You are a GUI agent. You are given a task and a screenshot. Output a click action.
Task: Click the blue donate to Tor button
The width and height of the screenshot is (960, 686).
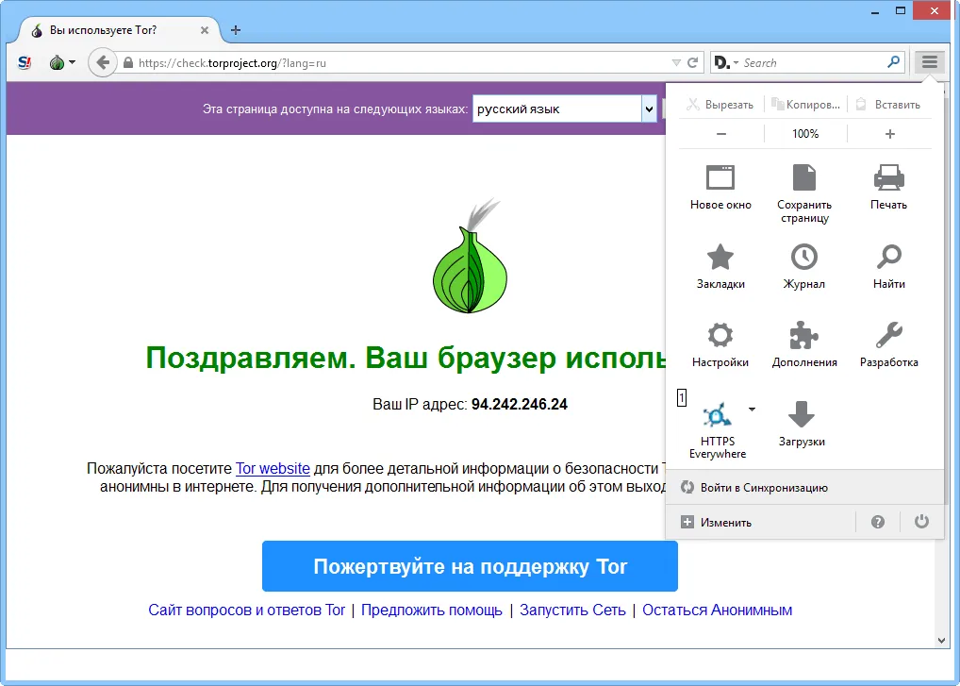pos(470,566)
